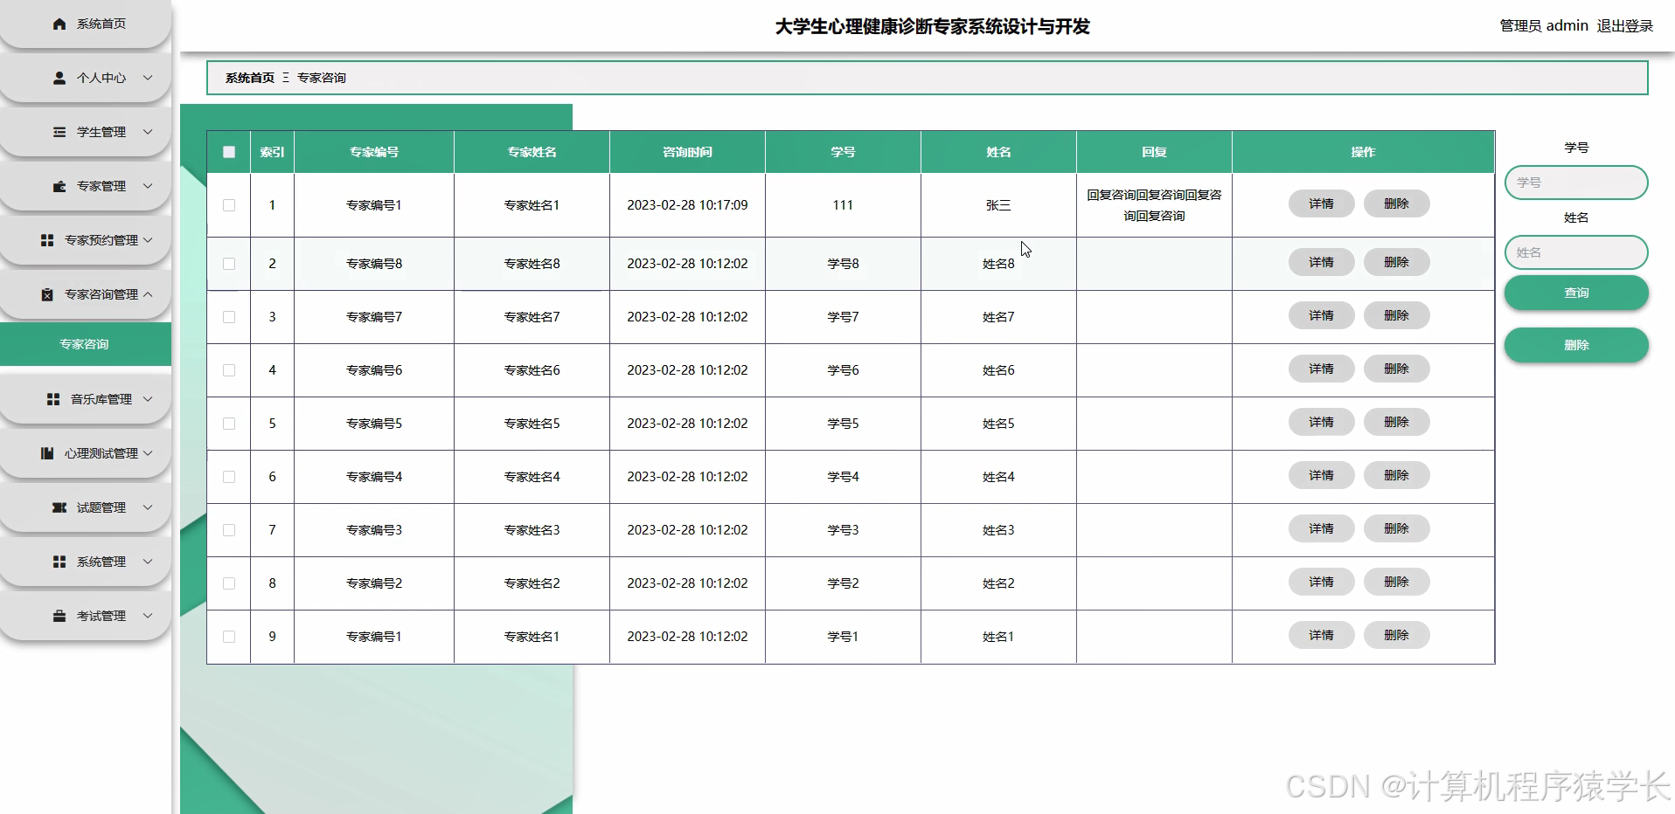Click the grid icon for 系统管理
The width and height of the screenshot is (1675, 814).
[x=59, y=562]
